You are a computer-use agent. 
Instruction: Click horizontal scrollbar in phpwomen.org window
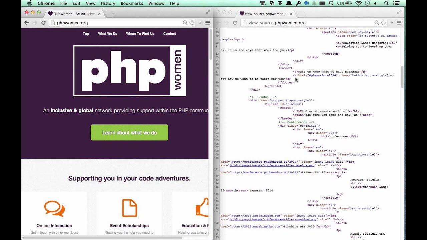102,238
